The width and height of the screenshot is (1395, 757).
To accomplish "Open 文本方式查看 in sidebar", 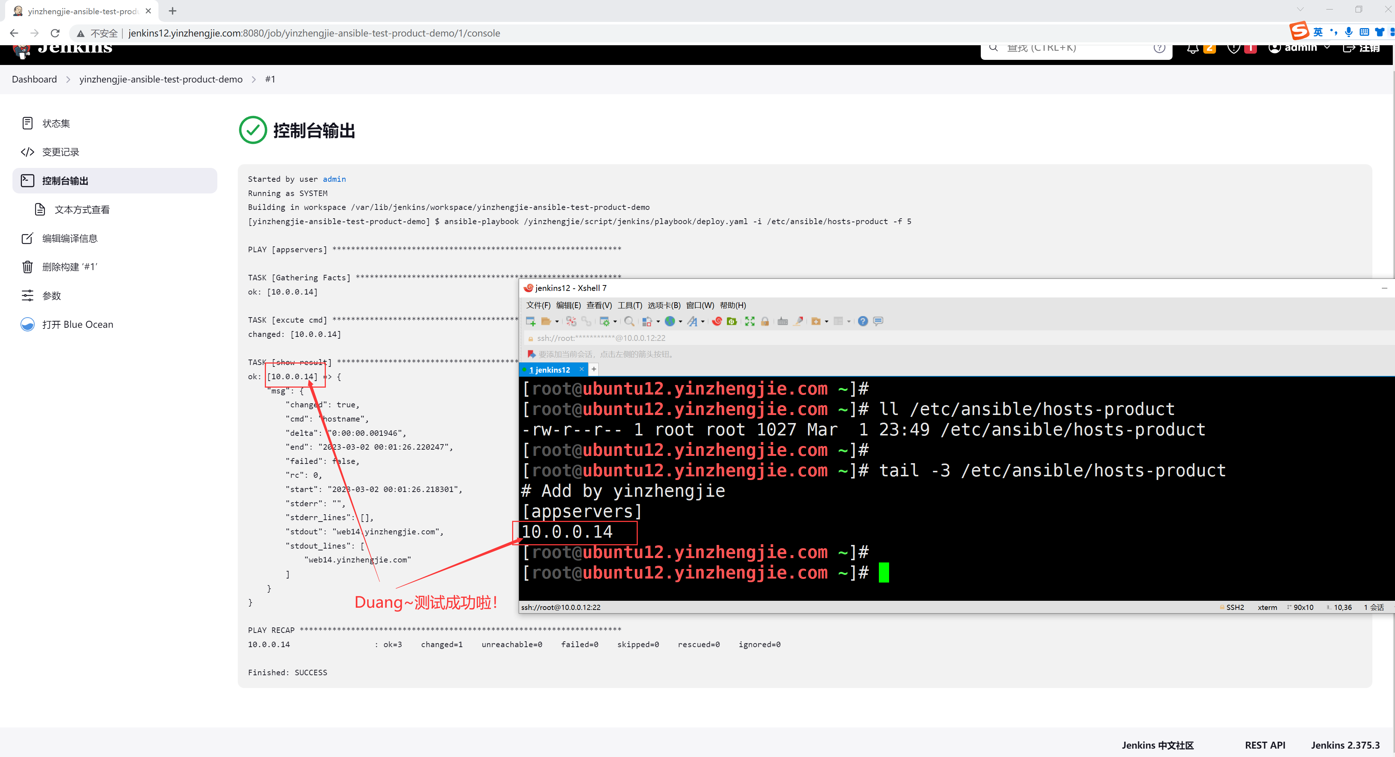I will click(x=82, y=210).
